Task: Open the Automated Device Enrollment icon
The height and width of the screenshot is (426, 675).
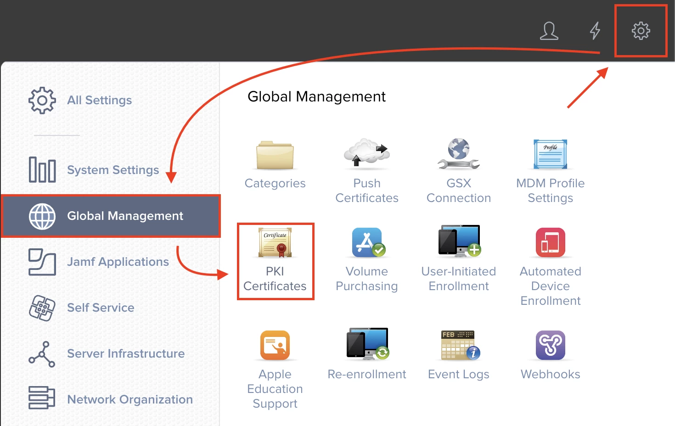Action: (x=551, y=242)
